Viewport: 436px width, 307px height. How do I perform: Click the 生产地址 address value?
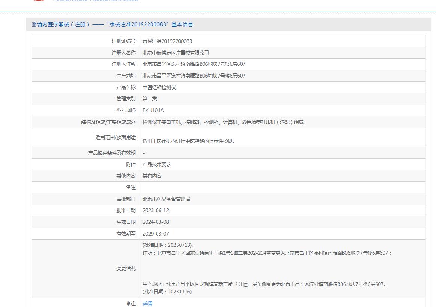click(x=194, y=76)
